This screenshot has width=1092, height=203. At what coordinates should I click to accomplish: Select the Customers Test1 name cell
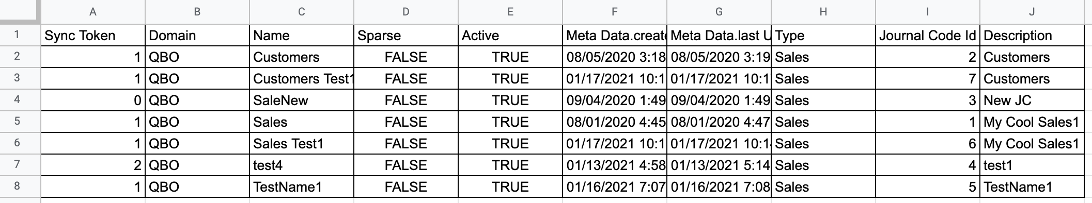(302, 78)
